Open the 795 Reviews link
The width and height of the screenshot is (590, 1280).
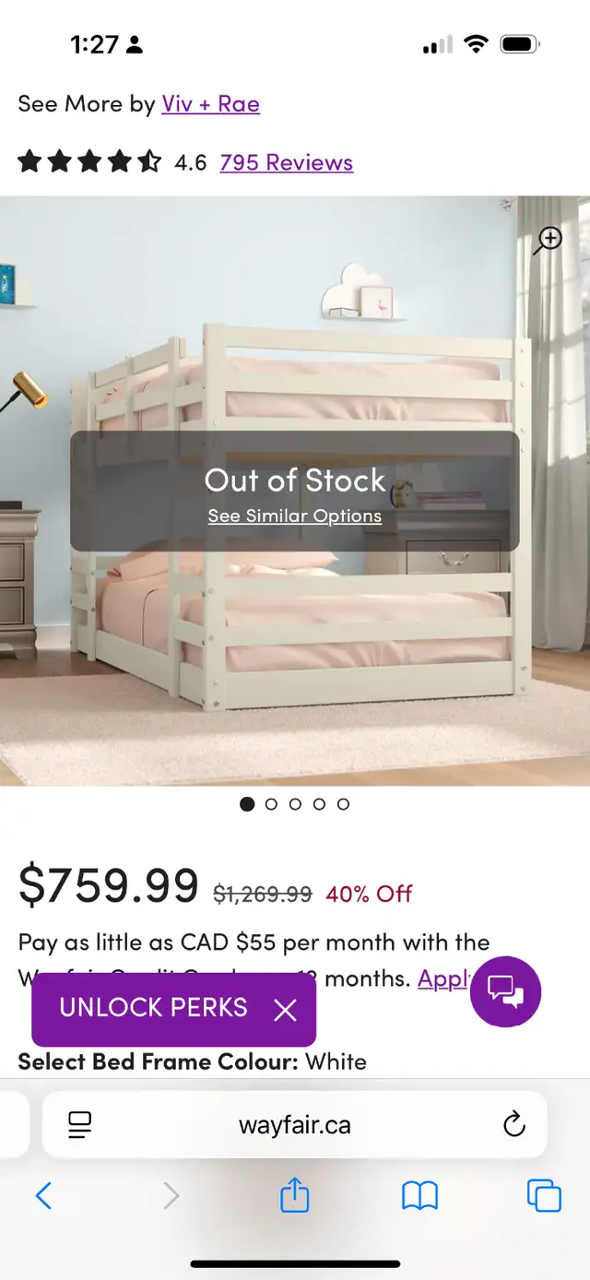pos(287,162)
